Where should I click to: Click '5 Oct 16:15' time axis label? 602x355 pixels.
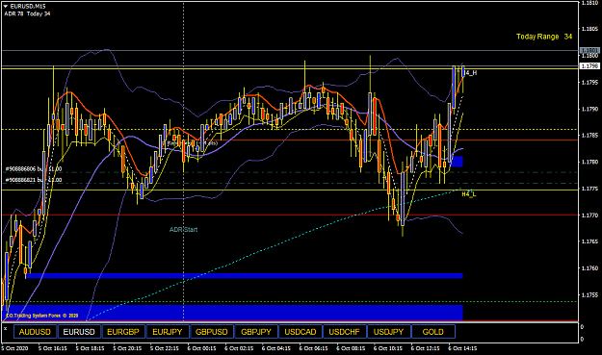53,348
